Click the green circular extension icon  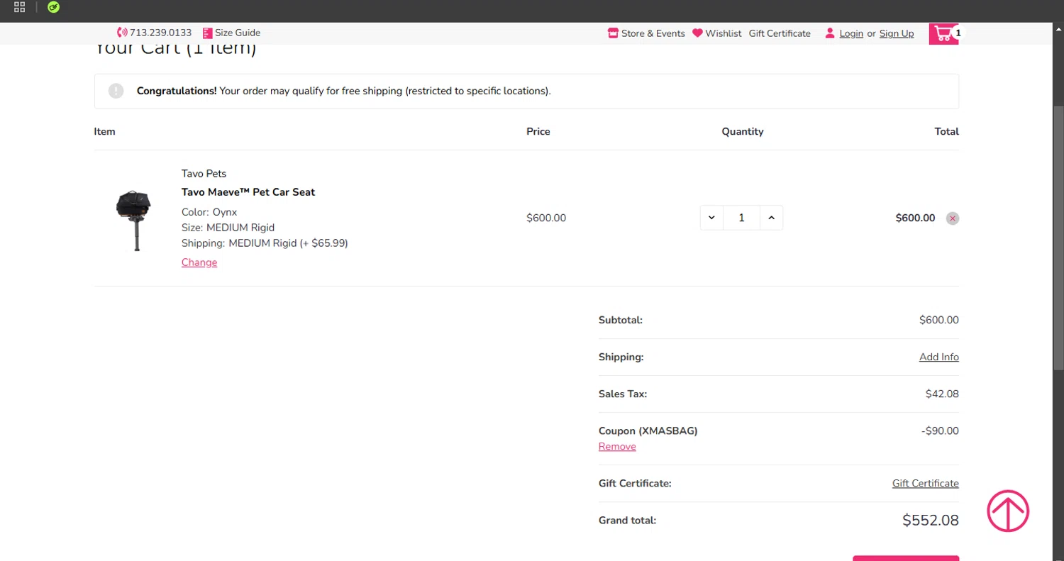click(53, 8)
